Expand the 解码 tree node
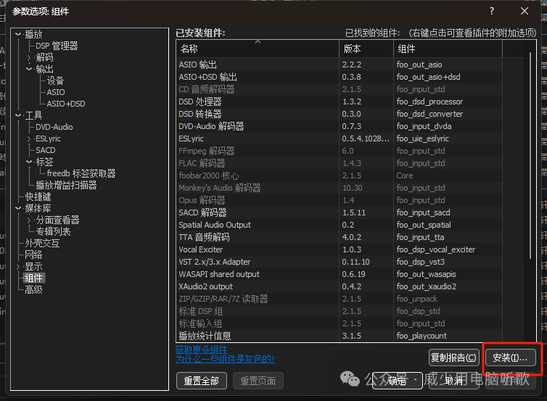 click(29, 57)
